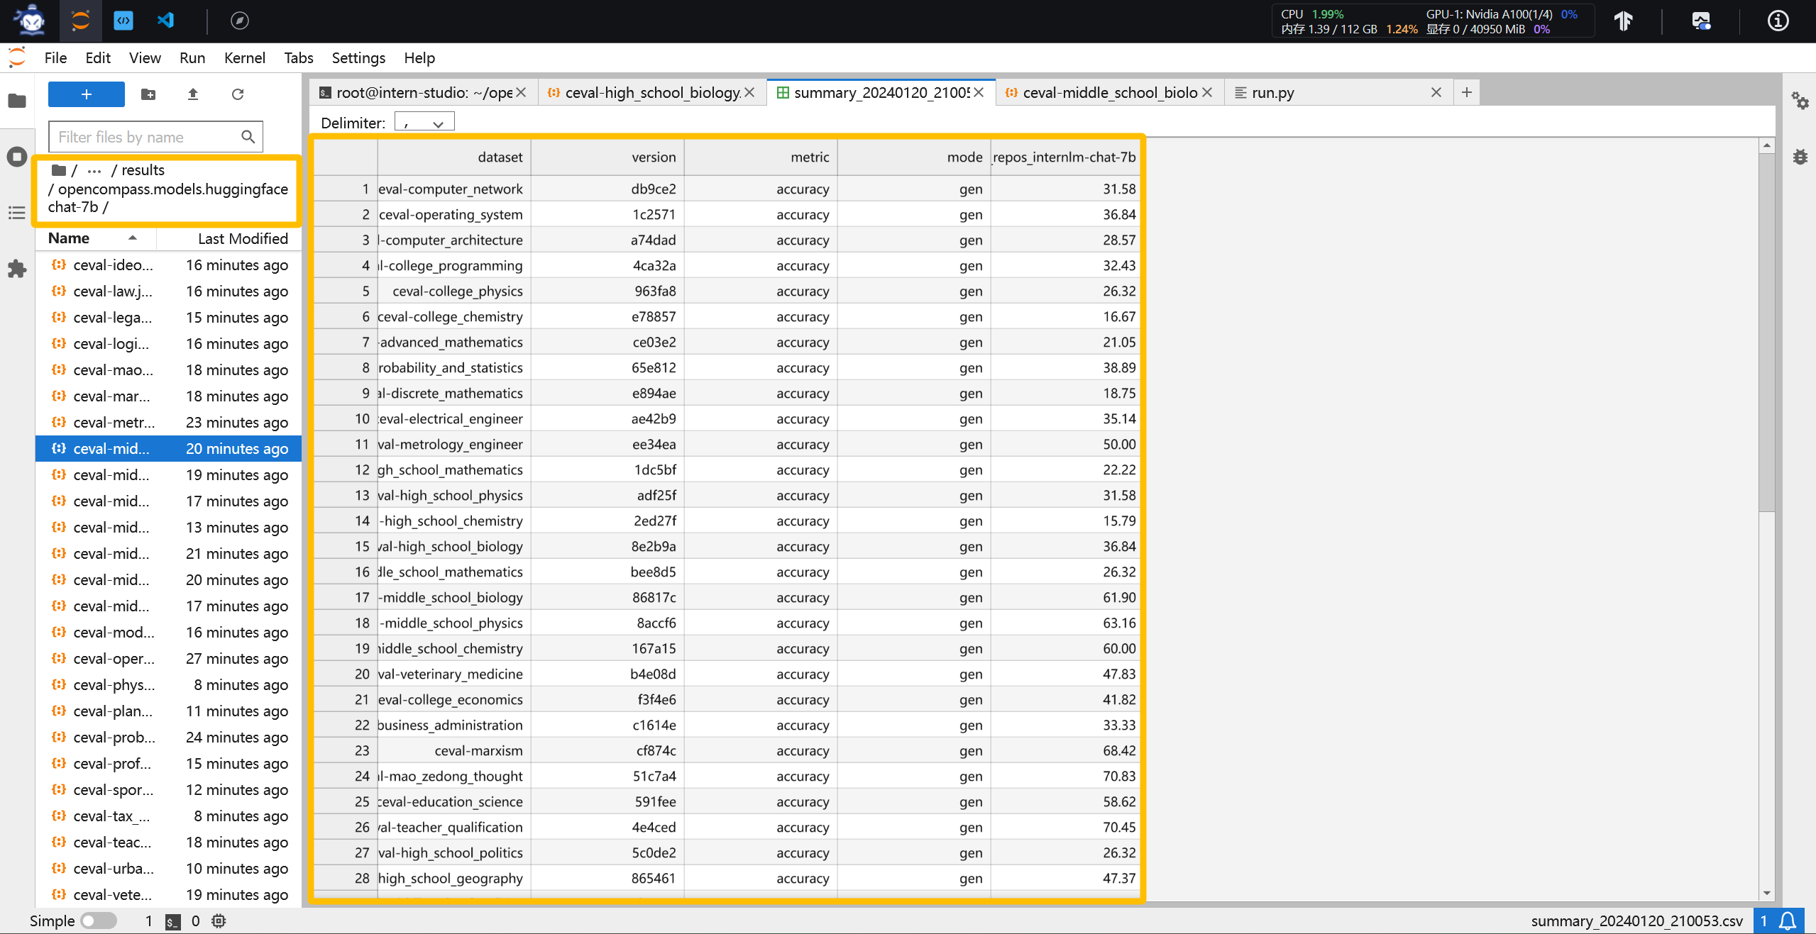Open the Run menu
The height and width of the screenshot is (934, 1816).
tap(192, 57)
